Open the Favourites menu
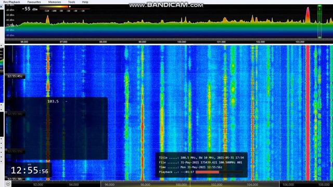 (34, 2)
